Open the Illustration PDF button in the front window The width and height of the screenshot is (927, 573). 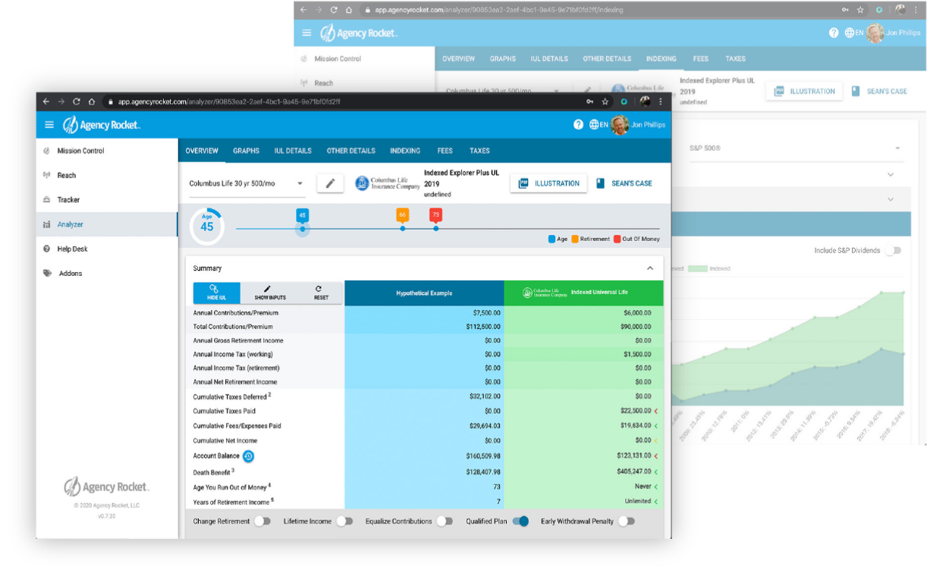[548, 183]
